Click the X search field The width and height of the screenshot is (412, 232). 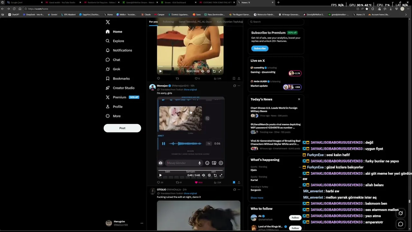tap(276, 22)
